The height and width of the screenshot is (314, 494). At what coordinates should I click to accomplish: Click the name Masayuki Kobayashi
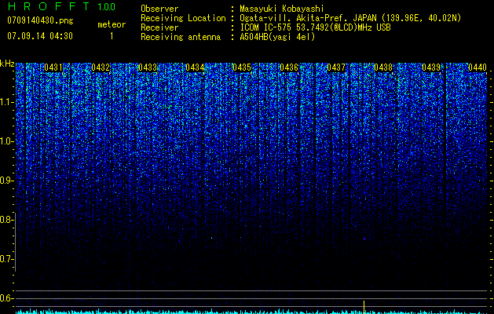coord(282,9)
